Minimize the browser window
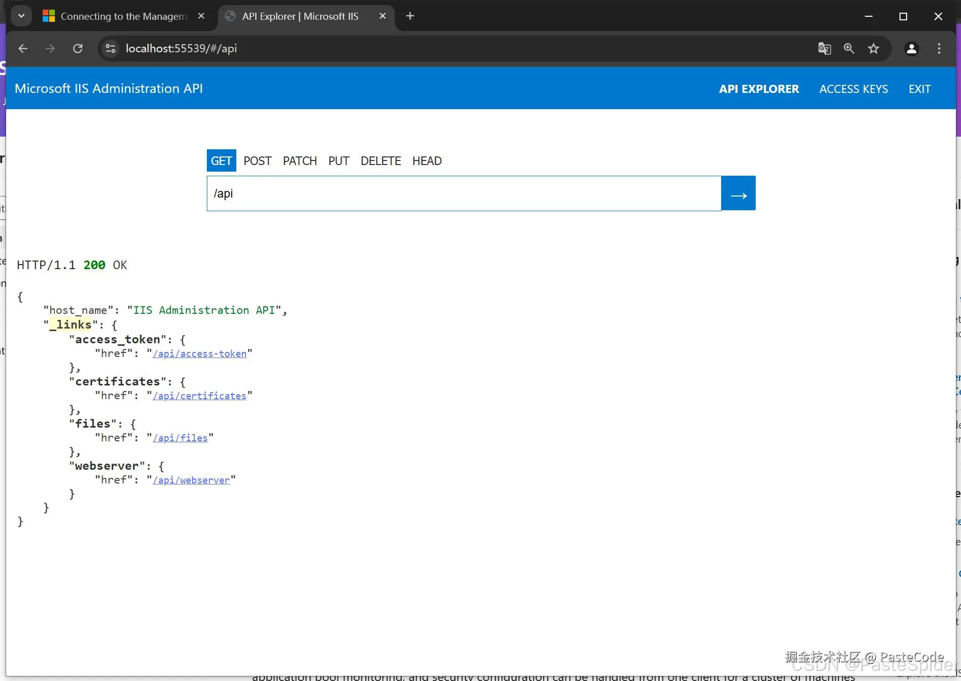This screenshot has height=681, width=961. coord(869,16)
